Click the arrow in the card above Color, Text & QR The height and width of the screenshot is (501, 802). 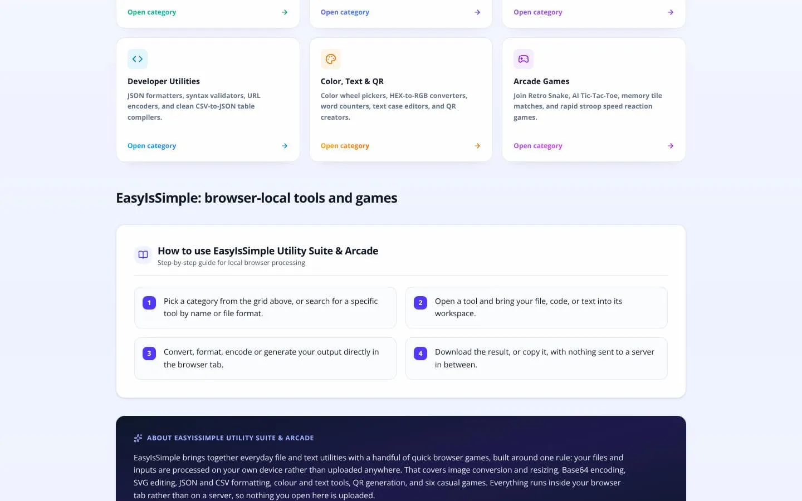[x=477, y=12]
